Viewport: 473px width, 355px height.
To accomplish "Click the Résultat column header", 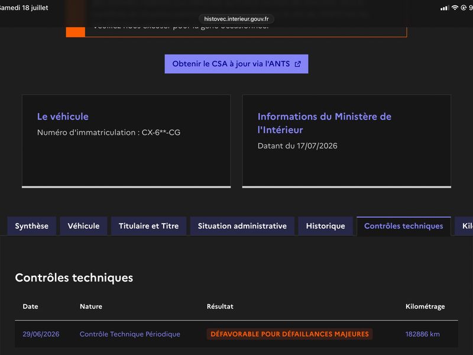I will [220, 306].
